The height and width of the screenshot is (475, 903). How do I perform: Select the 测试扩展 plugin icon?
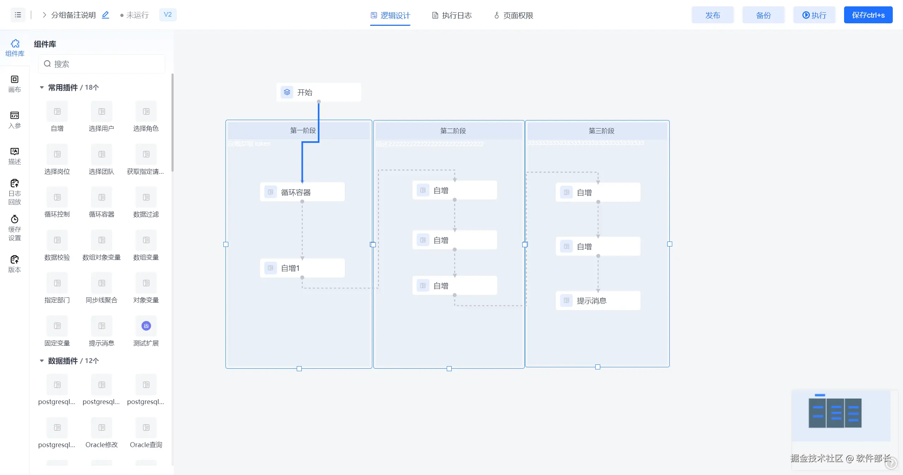pos(146,326)
